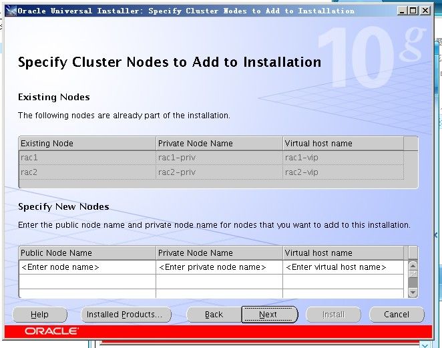Click the Existing Node column header

(87, 144)
